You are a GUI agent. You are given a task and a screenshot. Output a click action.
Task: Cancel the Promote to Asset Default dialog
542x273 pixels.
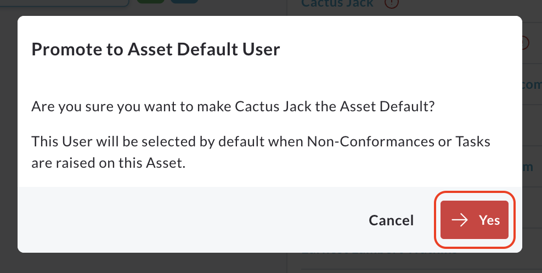[x=391, y=220]
